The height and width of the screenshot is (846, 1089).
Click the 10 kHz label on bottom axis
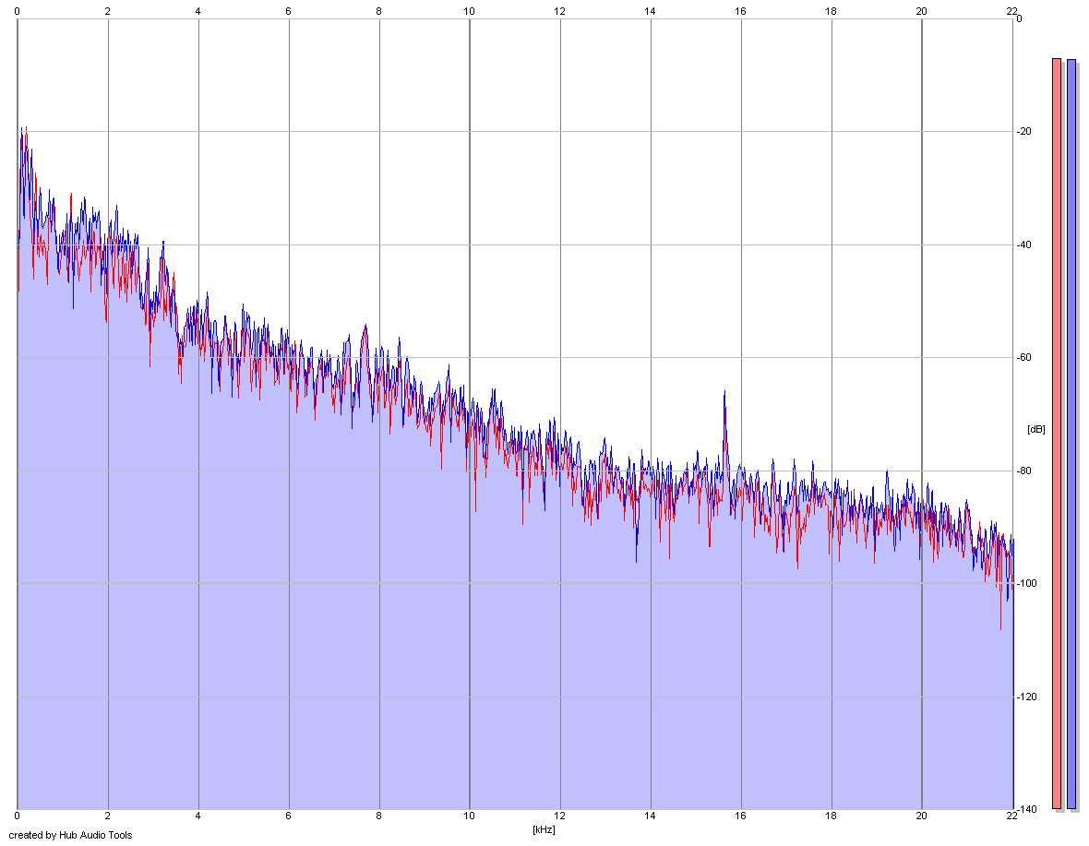470,816
